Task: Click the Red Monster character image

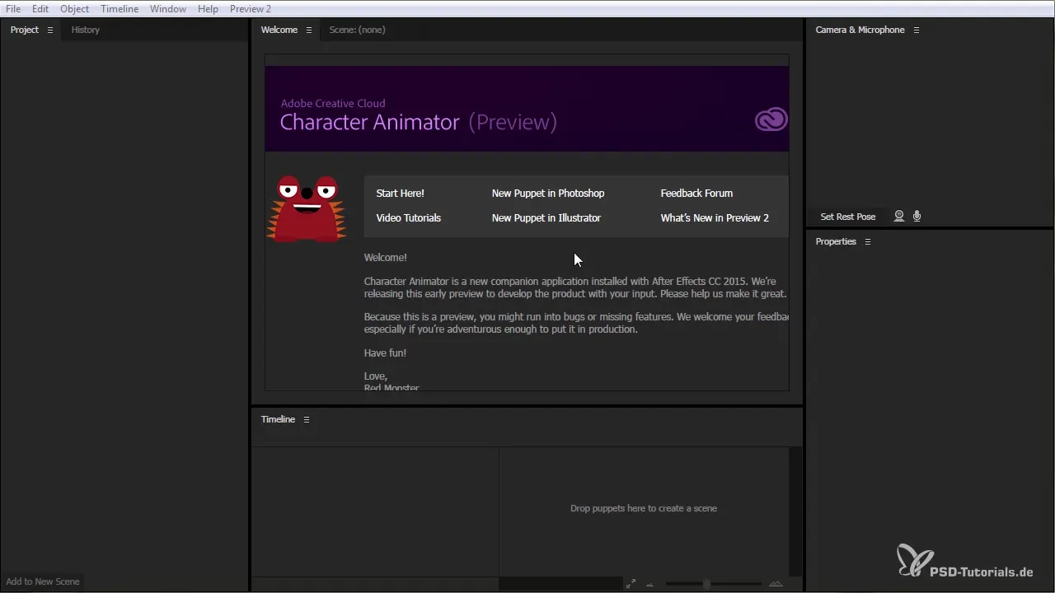Action: point(306,208)
